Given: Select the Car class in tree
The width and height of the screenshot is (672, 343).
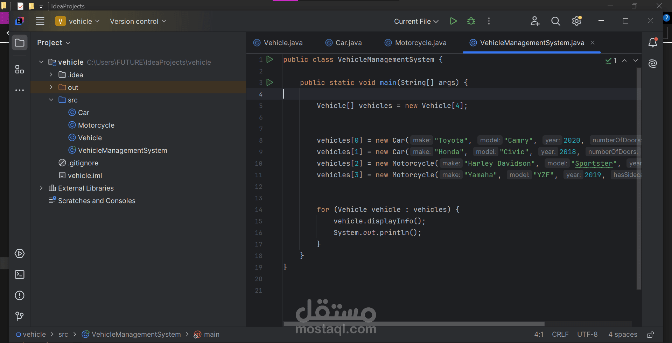Looking at the screenshot, I should click(x=84, y=113).
